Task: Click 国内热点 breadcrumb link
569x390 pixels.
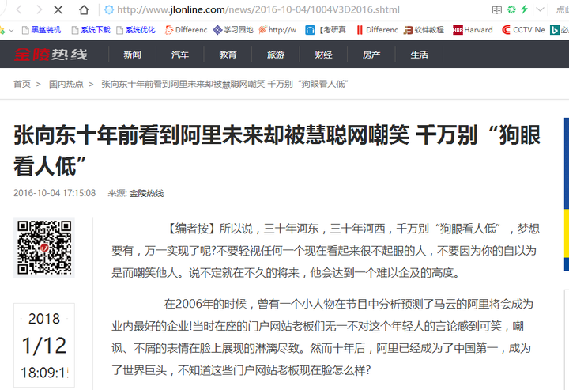Action: (x=66, y=84)
